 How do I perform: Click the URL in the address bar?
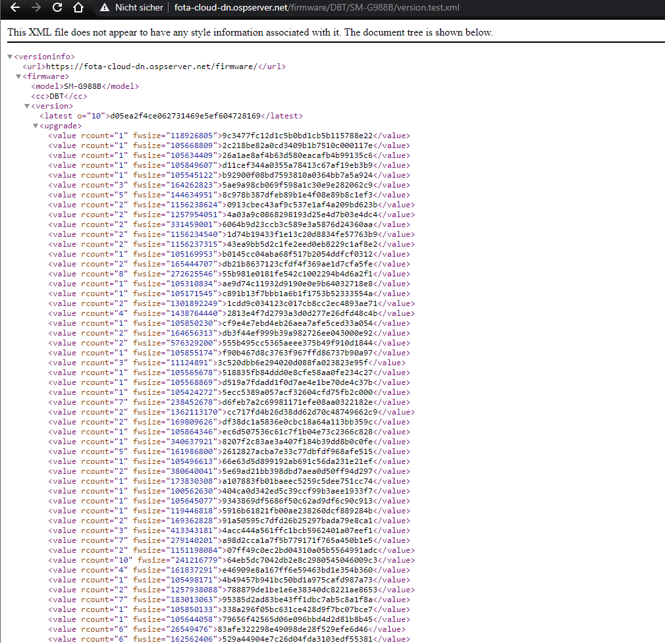coord(317,7)
